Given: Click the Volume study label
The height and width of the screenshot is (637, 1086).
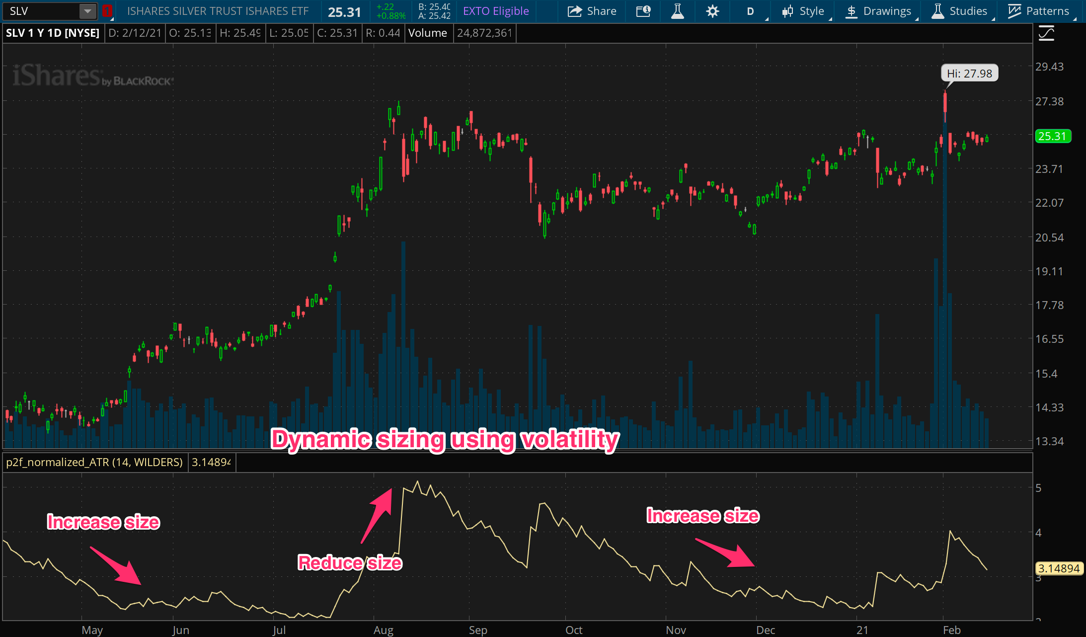Looking at the screenshot, I should [428, 33].
